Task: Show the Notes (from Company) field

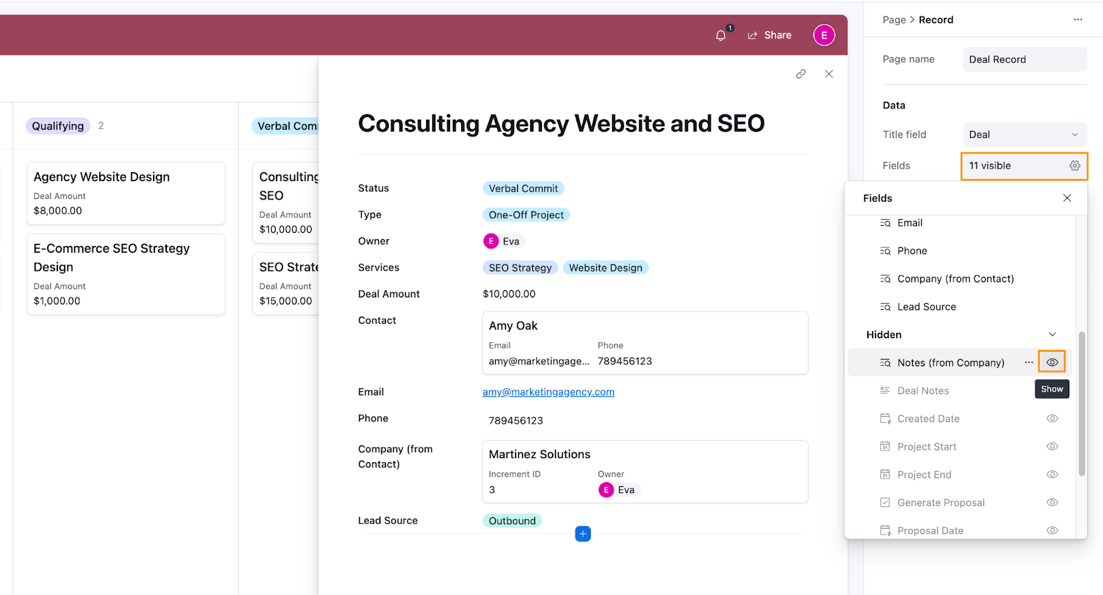Action: pyautogui.click(x=1052, y=362)
